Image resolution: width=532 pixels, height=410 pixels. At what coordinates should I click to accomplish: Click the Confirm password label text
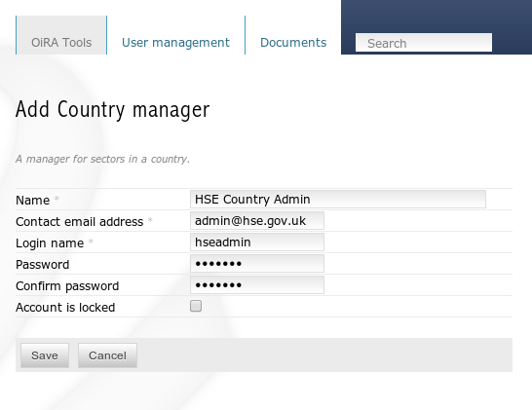tap(67, 286)
